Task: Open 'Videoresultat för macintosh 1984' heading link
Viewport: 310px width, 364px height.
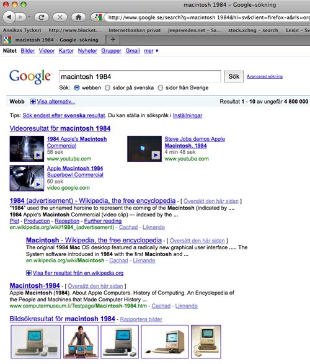Action: tap(60, 128)
